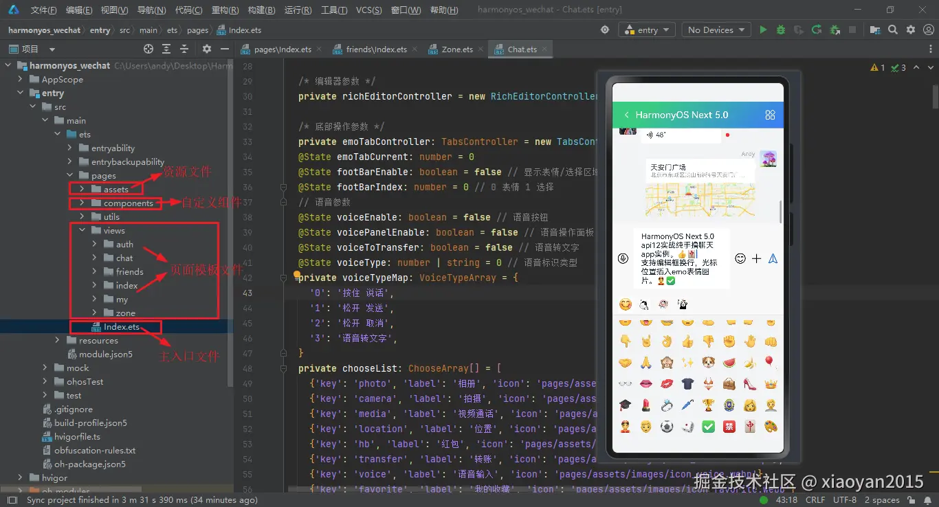Viewport: 939px width, 507px height.
Task: Hide the Project tool window
Action: click(x=224, y=49)
